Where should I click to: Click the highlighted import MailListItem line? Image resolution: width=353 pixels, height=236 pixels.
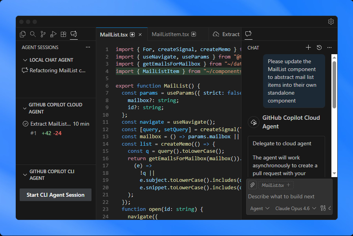point(178,71)
